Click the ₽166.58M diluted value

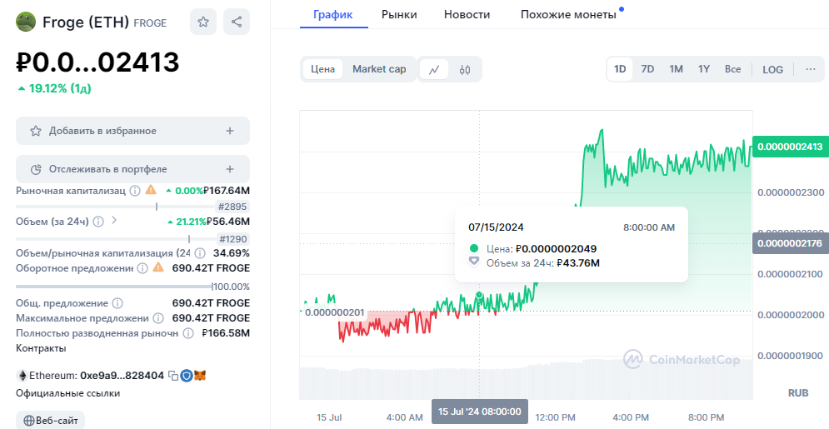pos(226,333)
